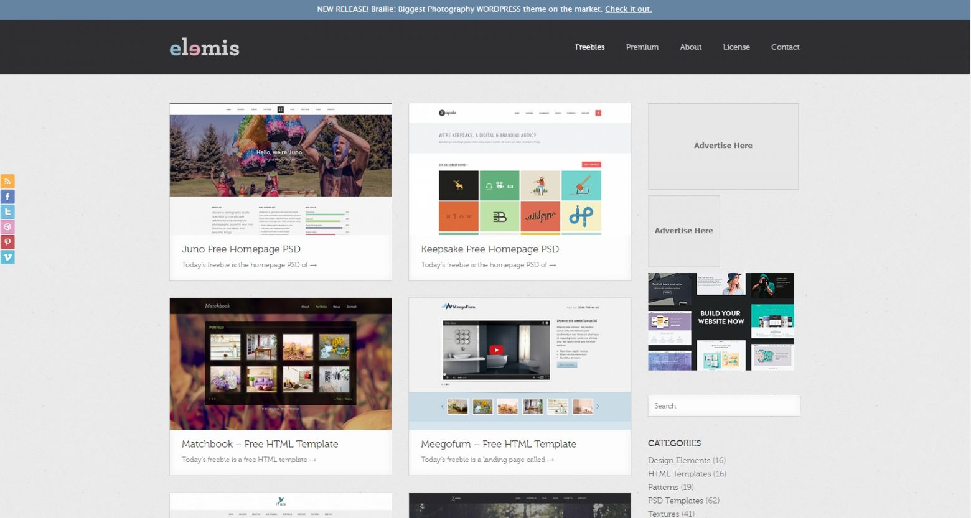The image size is (971, 518).
Task: Open the RSS feed icon
Action: tap(7, 182)
